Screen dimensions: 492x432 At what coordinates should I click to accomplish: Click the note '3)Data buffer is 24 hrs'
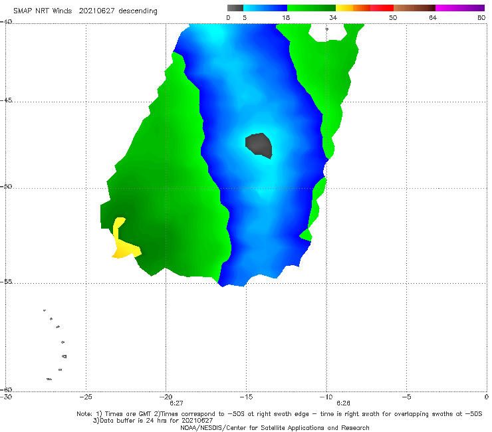pyautogui.click(x=153, y=421)
